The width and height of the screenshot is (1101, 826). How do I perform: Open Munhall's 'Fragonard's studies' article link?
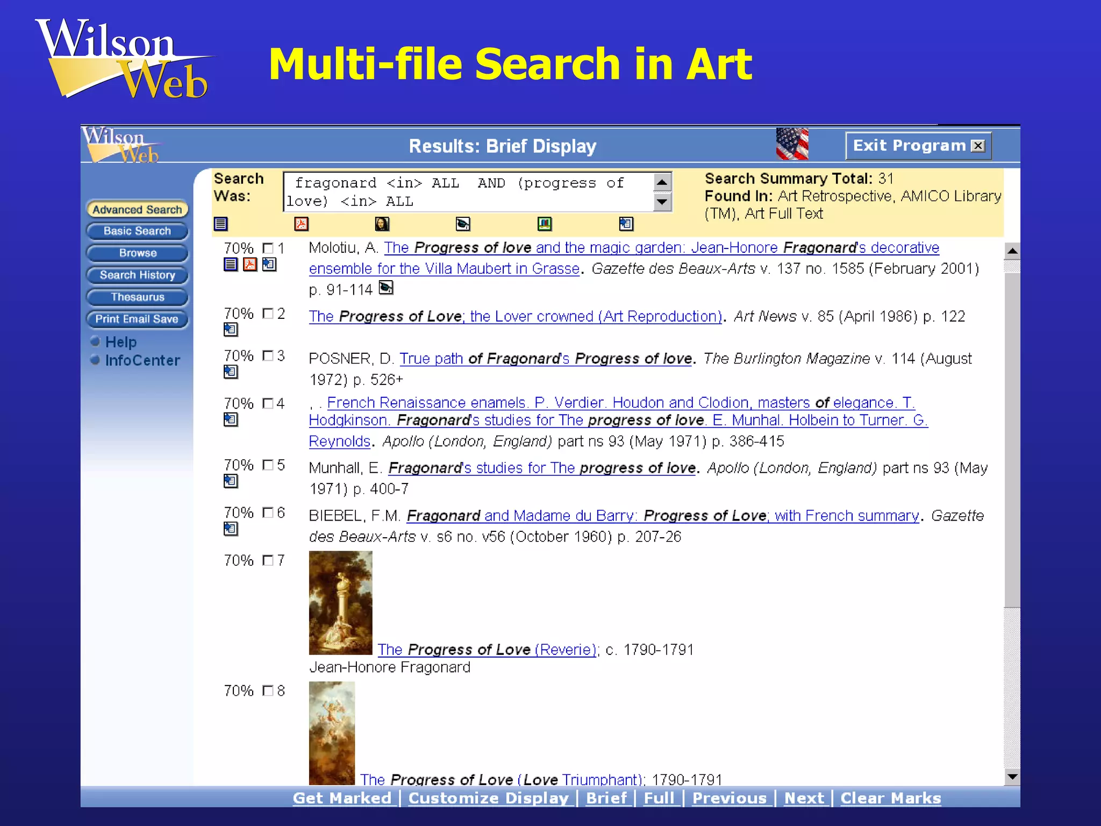click(542, 468)
